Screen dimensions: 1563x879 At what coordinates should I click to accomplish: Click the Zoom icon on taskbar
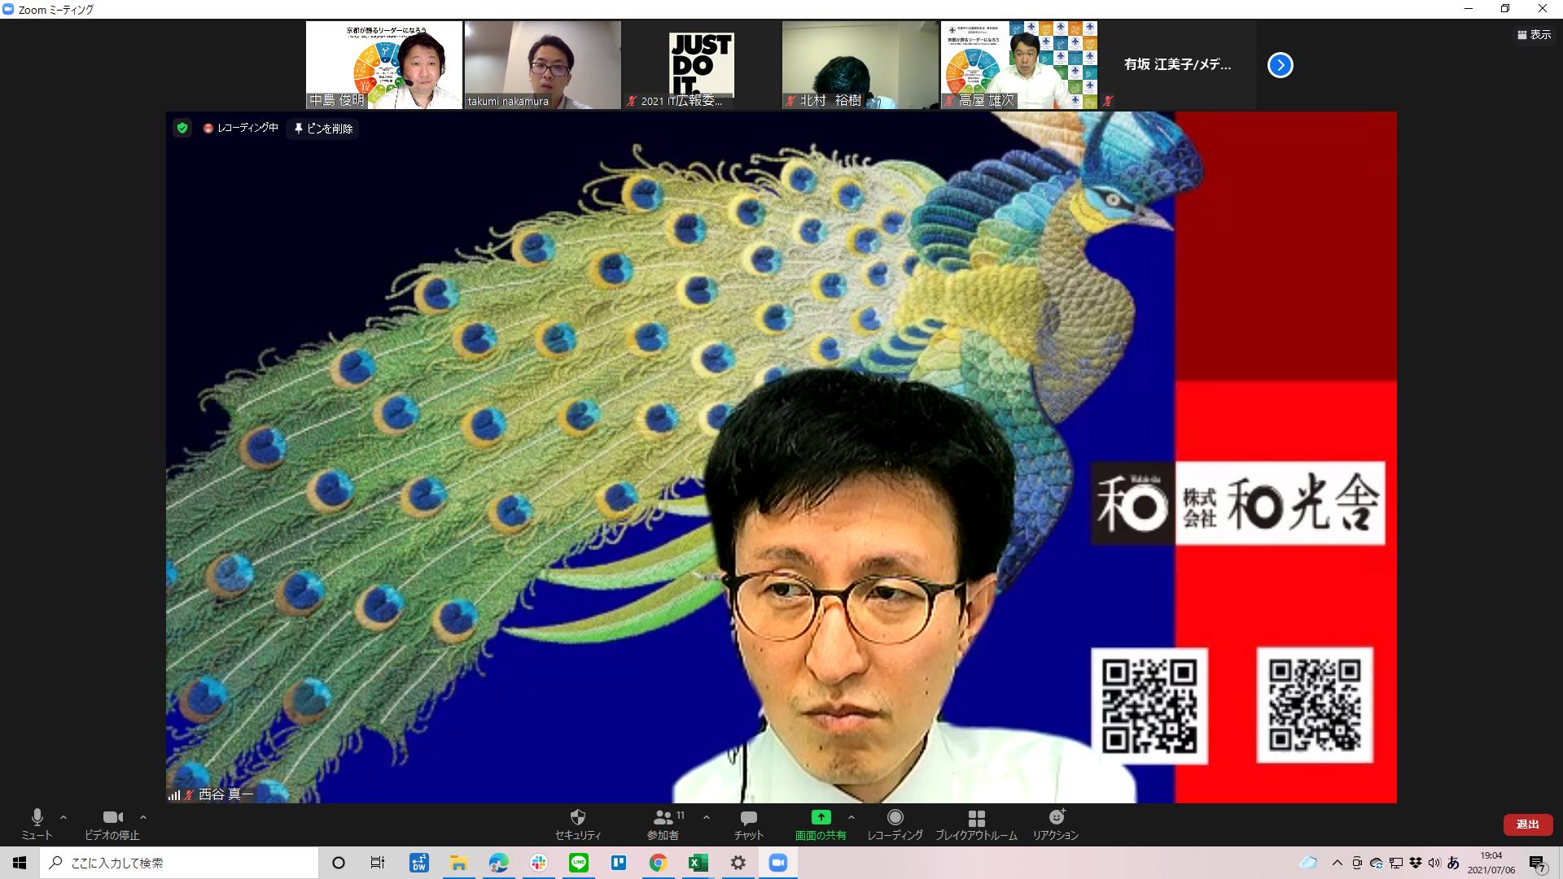click(x=778, y=863)
